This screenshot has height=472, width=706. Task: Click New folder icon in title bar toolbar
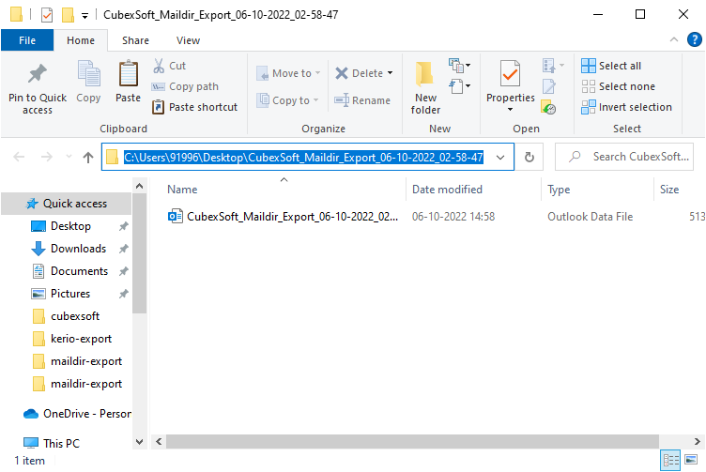[x=68, y=15]
